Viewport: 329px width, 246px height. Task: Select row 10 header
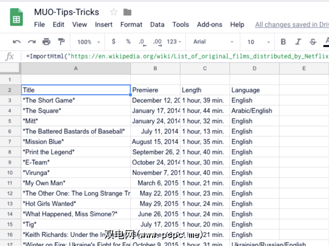tap(10, 173)
